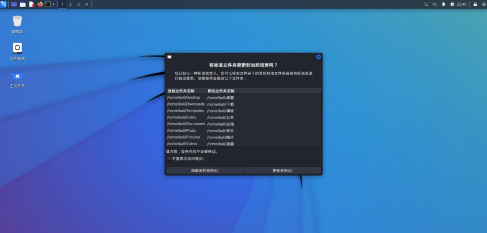Open the file manager from the panel
Image resolution: width=487 pixels, height=233 pixels.
[x=23, y=4]
